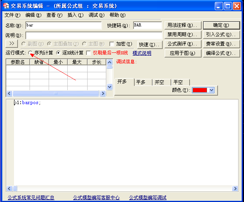244x202 pixels.
Task: Click parameter table scroll right arrow
Action: click(103, 93)
